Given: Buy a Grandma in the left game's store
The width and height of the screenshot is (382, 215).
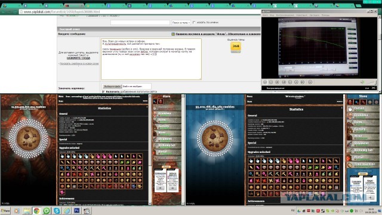Looking at the screenshot, I should click(167, 114).
